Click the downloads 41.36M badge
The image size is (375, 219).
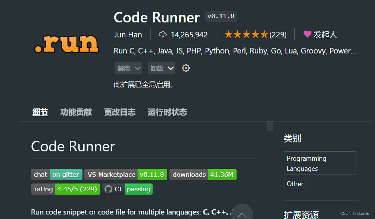pyautogui.click(x=203, y=175)
